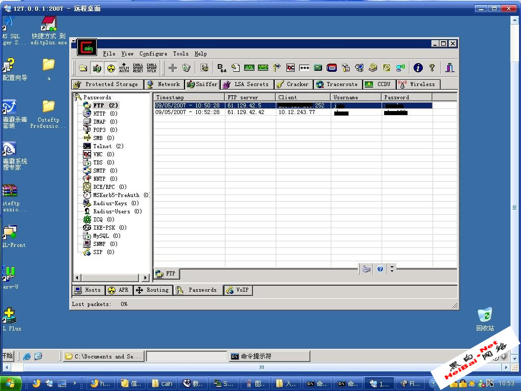
Task: Click the "cain" button on the taskbar
Action: pos(162,384)
